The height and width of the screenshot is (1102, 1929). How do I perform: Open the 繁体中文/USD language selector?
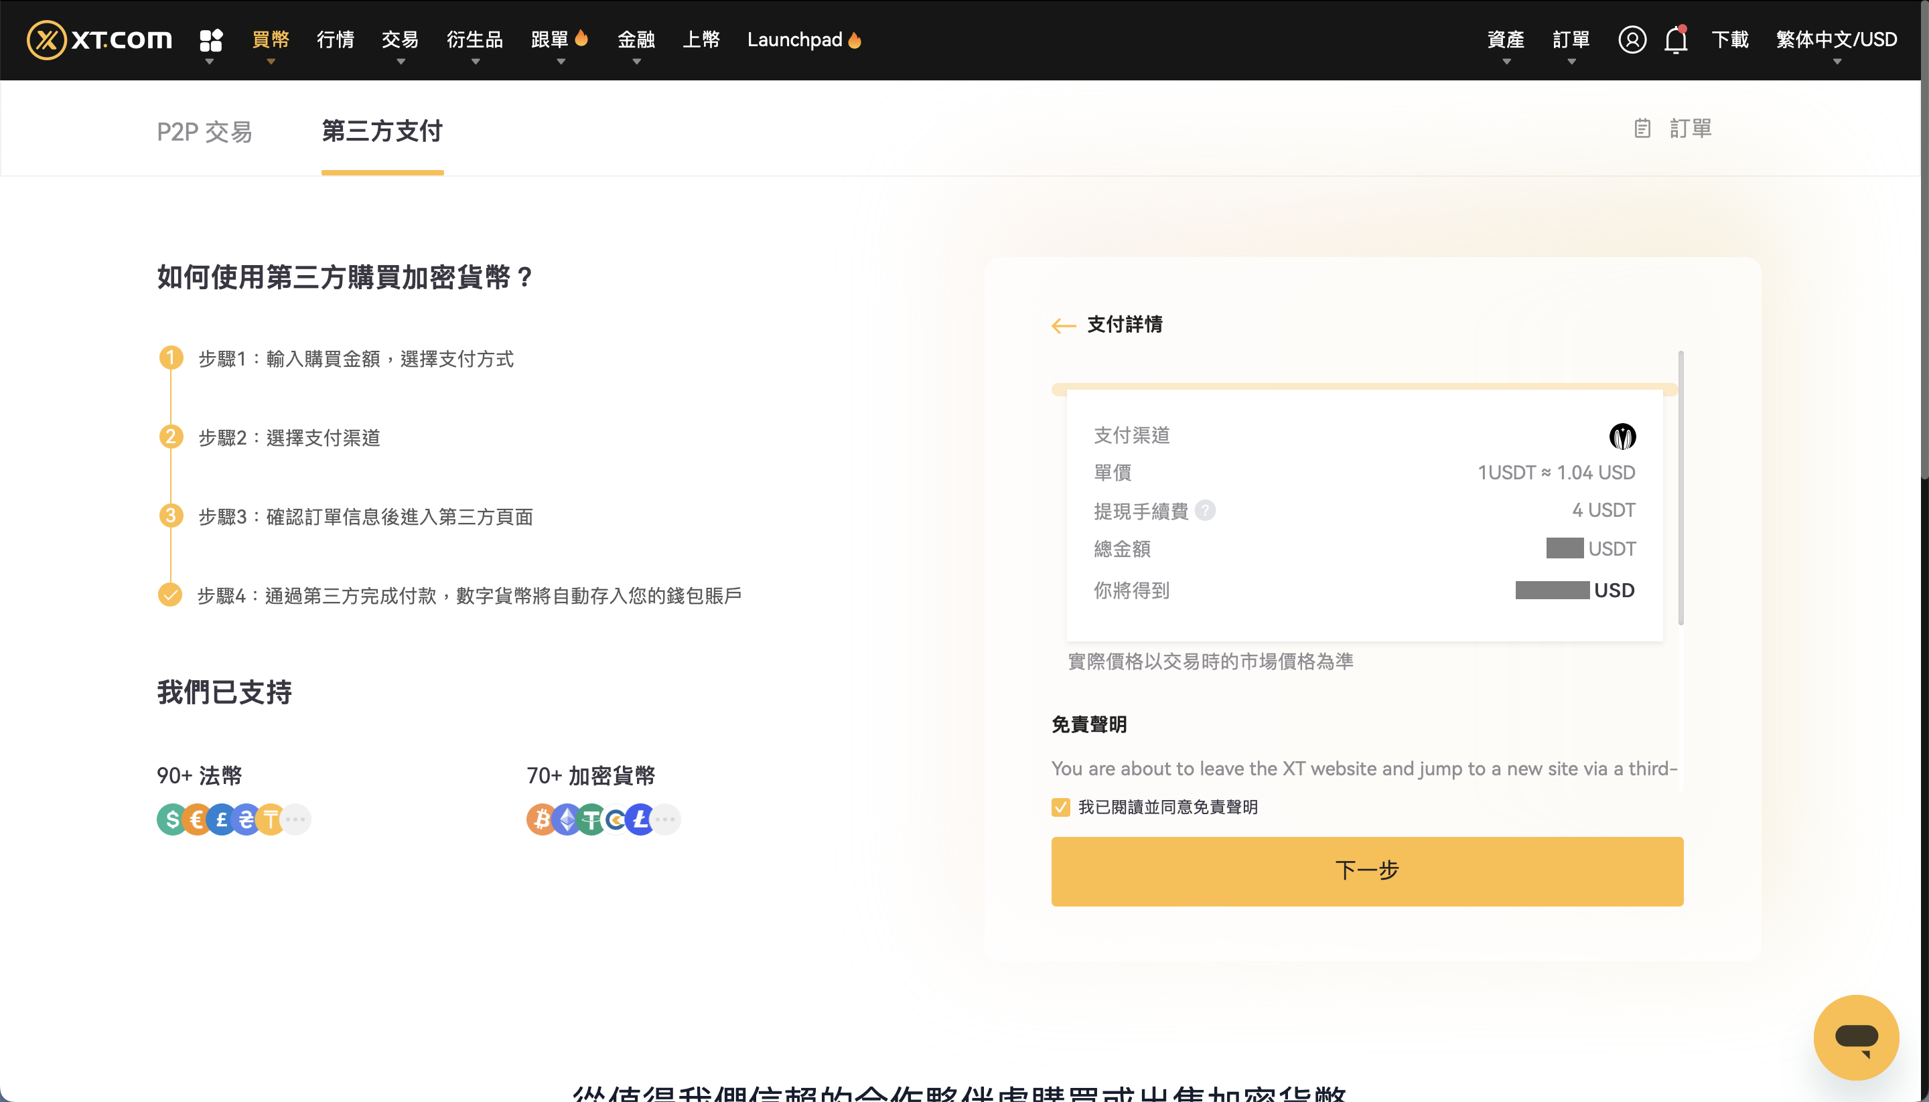click(x=1836, y=40)
